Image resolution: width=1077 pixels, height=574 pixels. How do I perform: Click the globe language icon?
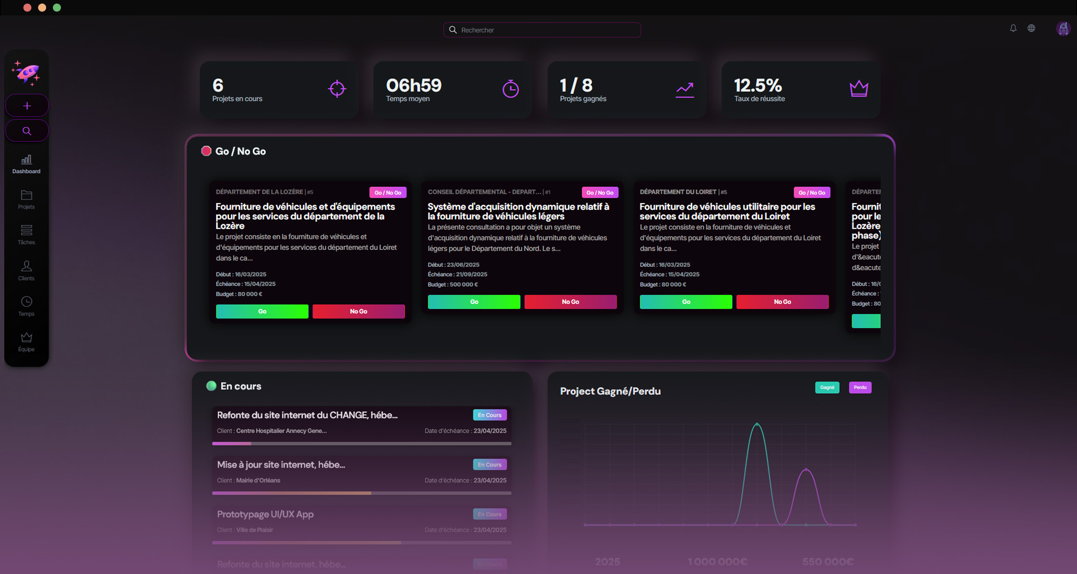[x=1031, y=28]
